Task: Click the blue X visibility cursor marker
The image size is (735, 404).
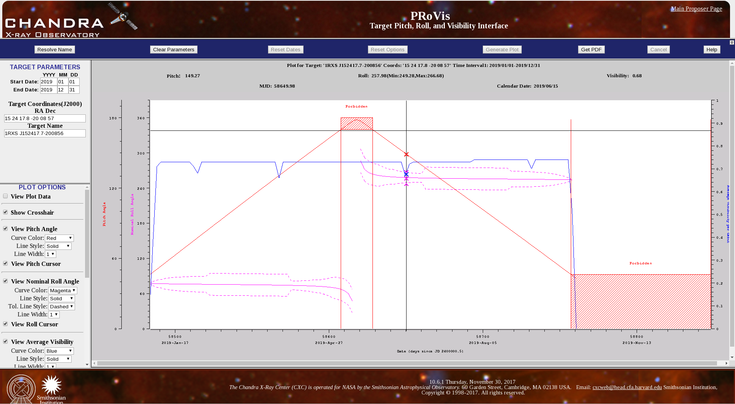Action: (406, 174)
